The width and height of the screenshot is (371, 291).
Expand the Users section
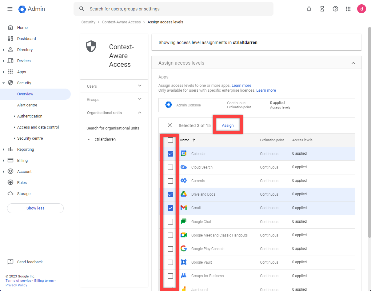tap(140, 86)
